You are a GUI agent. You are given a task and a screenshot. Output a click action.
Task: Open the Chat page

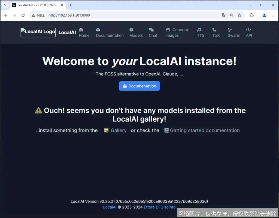click(153, 33)
